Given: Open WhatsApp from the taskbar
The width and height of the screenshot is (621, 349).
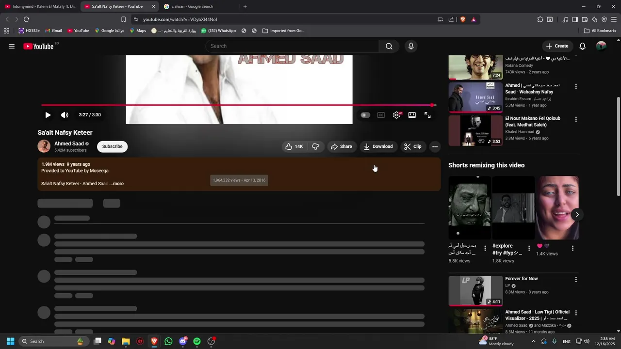Looking at the screenshot, I should pyautogui.click(x=168, y=341).
